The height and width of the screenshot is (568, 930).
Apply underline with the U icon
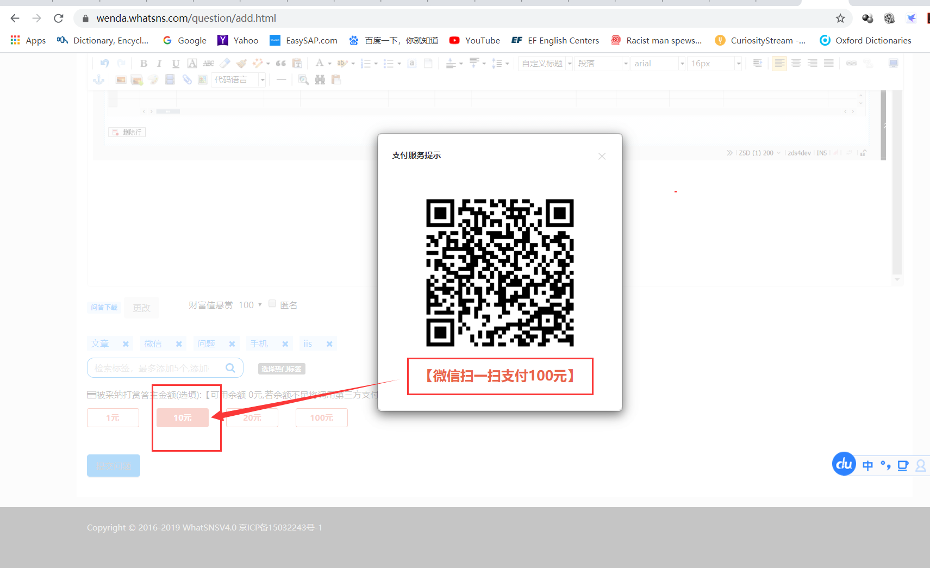point(176,64)
